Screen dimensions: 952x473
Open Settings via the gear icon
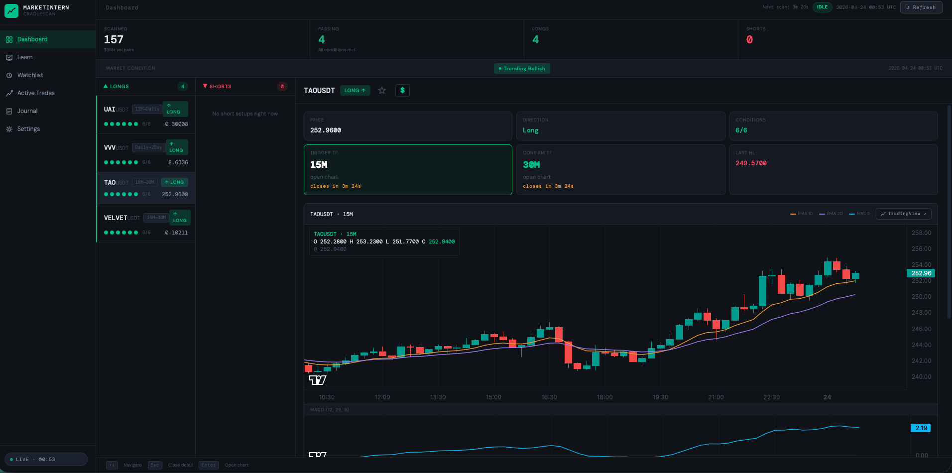[9, 128]
